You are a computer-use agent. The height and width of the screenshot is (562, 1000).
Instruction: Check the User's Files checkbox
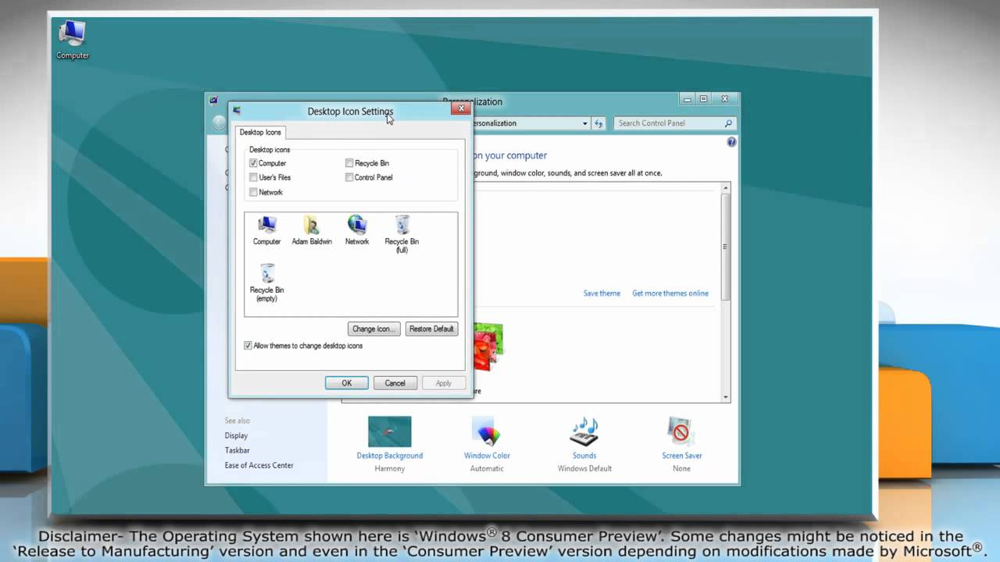(253, 177)
